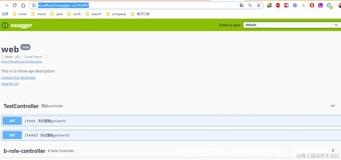This screenshot has height=160, width=341.
Task: Open the search bookmarks folder
Action: tap(93, 14)
